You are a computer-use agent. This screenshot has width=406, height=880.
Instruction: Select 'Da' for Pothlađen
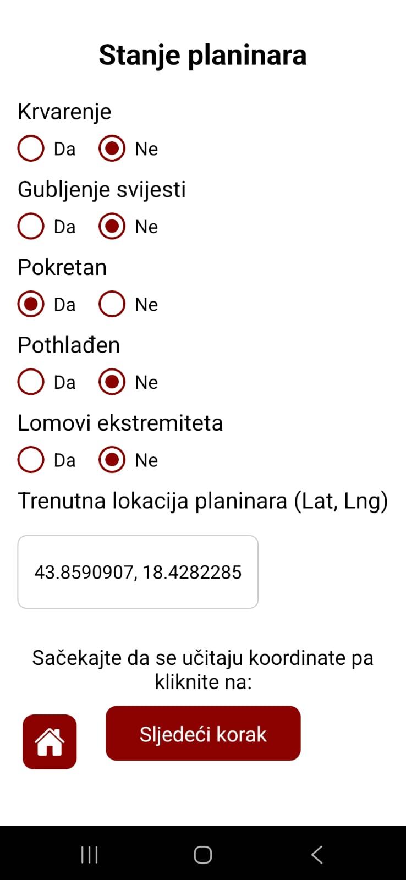point(31,382)
